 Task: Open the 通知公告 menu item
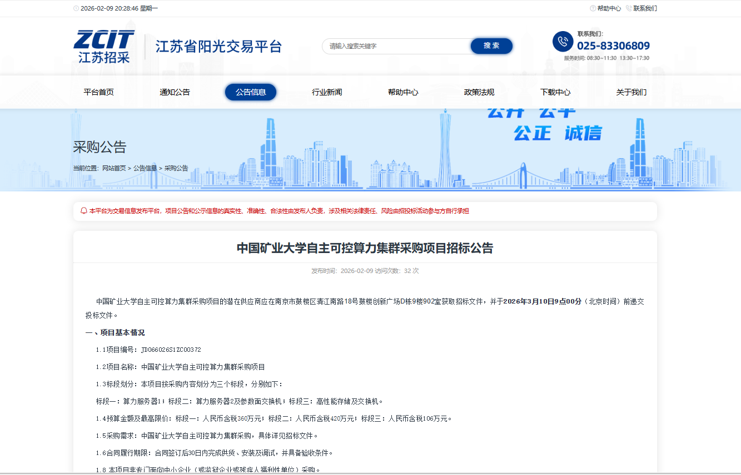(175, 92)
